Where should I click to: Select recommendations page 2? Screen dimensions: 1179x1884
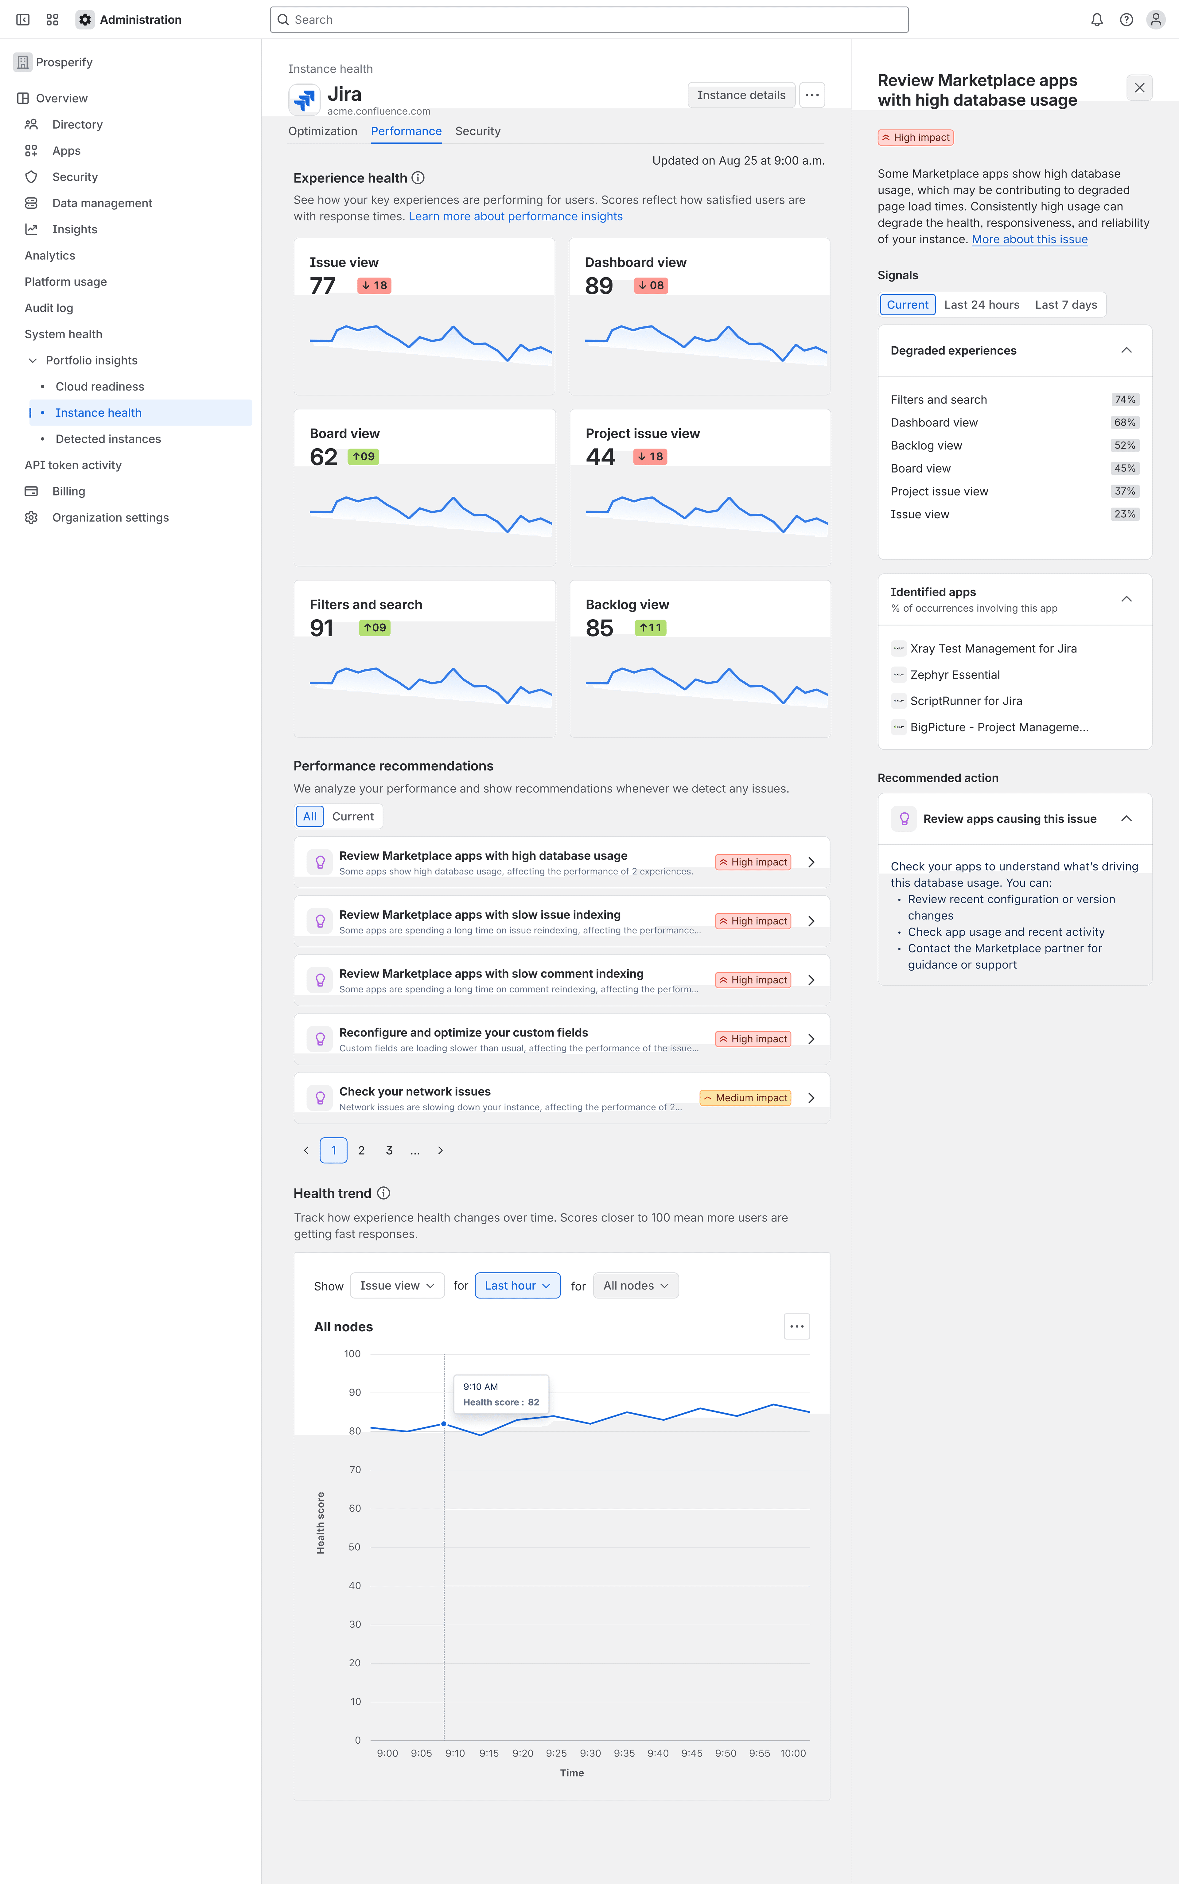pos(361,1150)
